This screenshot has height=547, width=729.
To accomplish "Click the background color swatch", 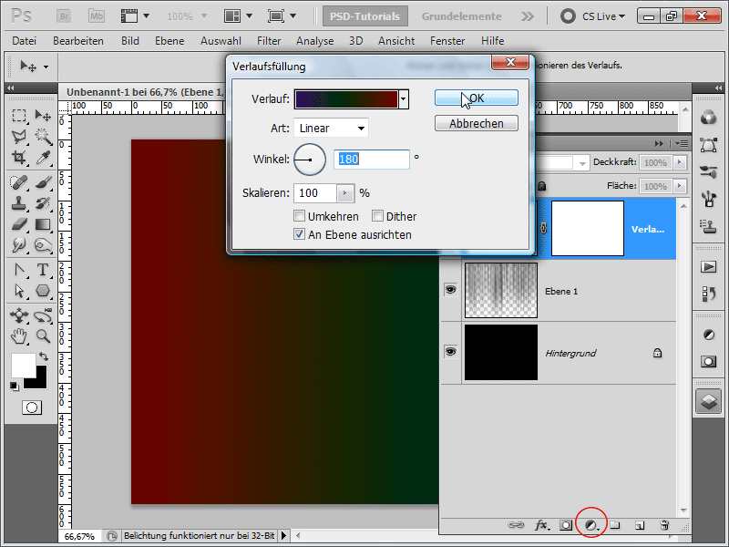I will [39, 381].
